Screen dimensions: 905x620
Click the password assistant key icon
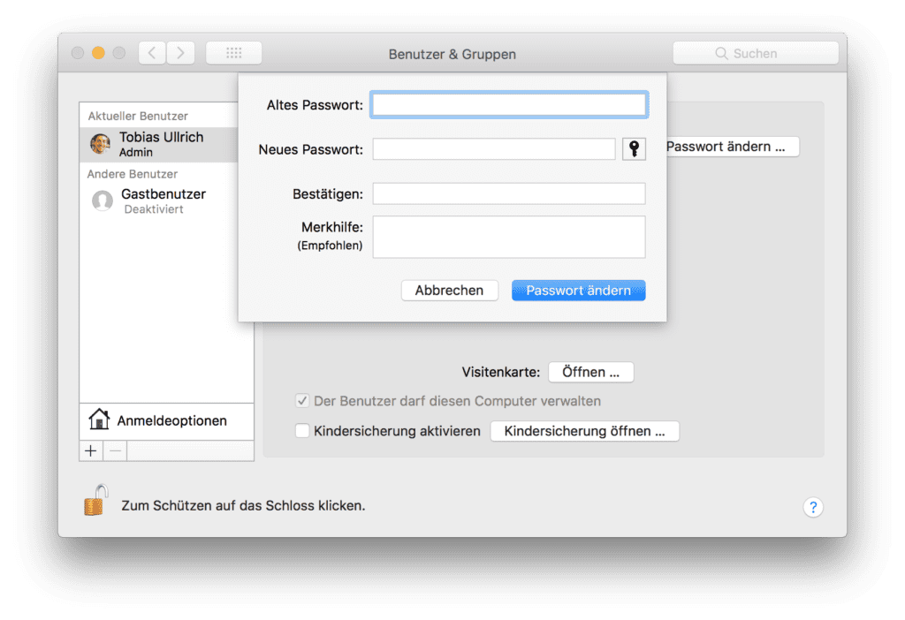pos(634,148)
